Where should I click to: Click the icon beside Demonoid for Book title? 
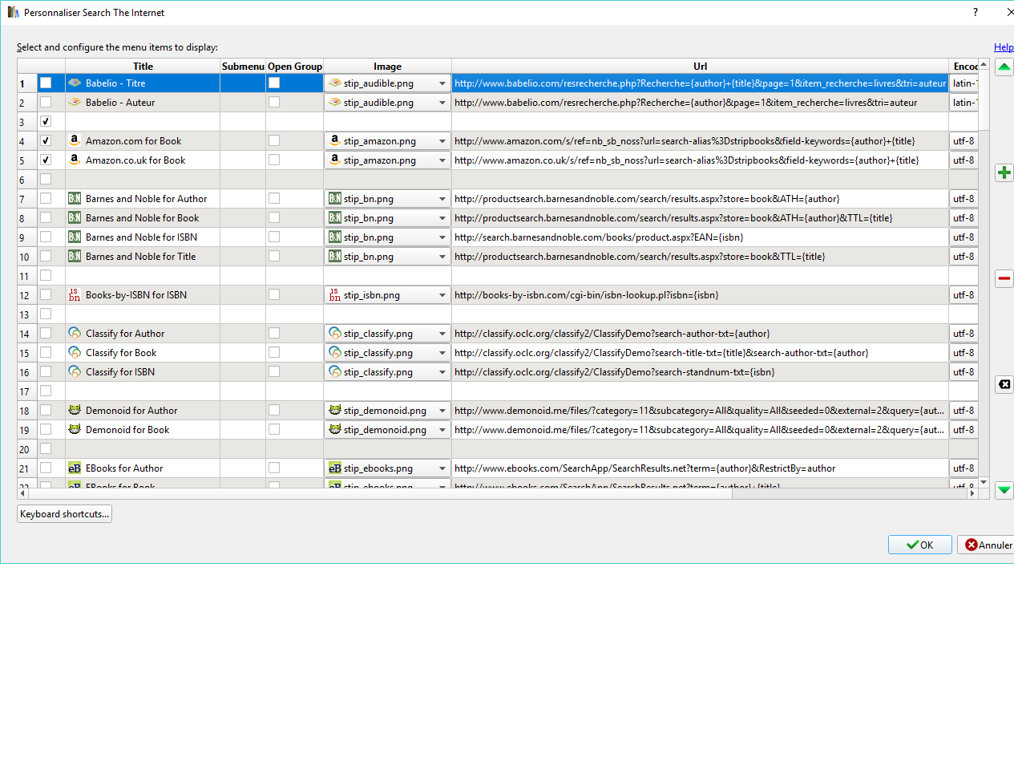75,429
